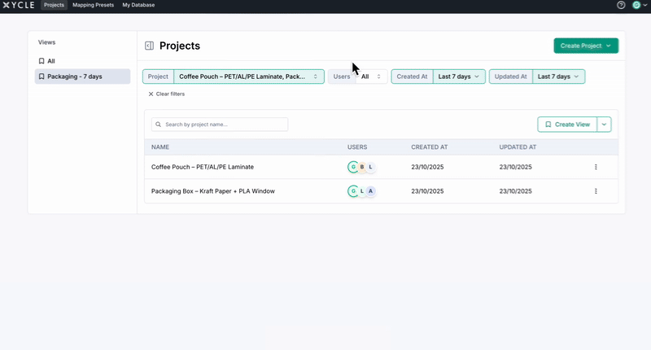Viewport: 651px width, 350px height.
Task: Expand the Project filter dropdown
Action: click(x=248, y=77)
